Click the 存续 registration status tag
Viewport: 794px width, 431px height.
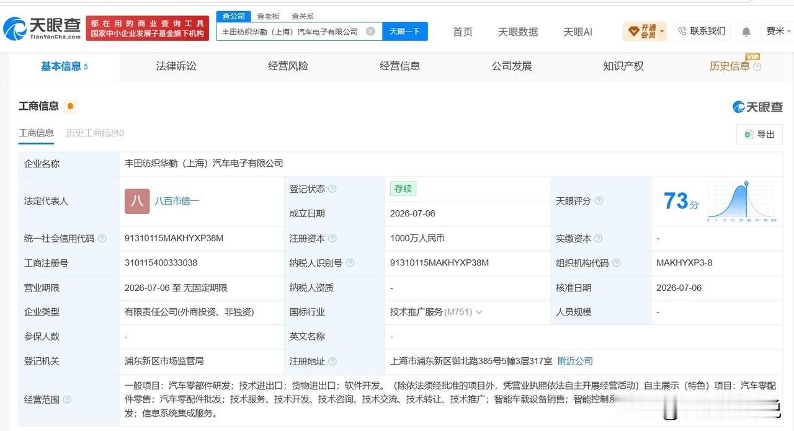403,189
